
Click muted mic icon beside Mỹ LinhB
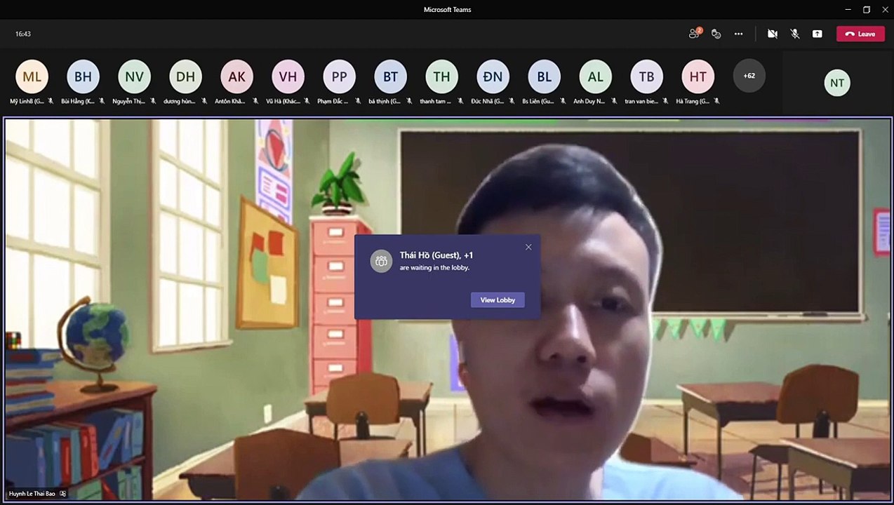coord(51,101)
